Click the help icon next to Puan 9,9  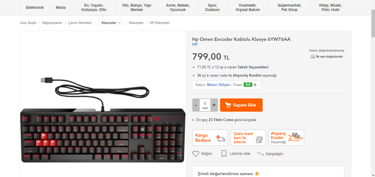point(255,85)
